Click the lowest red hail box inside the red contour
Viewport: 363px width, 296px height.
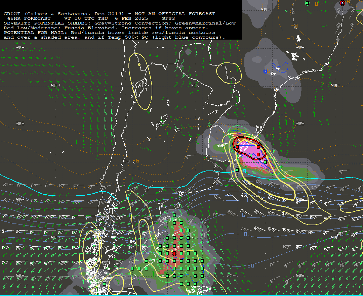258,155
